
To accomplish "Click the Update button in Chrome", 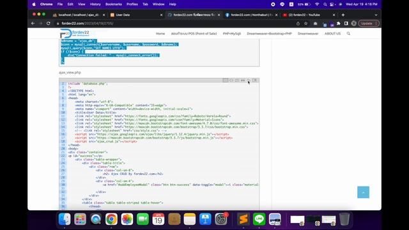I will coord(369,24).
